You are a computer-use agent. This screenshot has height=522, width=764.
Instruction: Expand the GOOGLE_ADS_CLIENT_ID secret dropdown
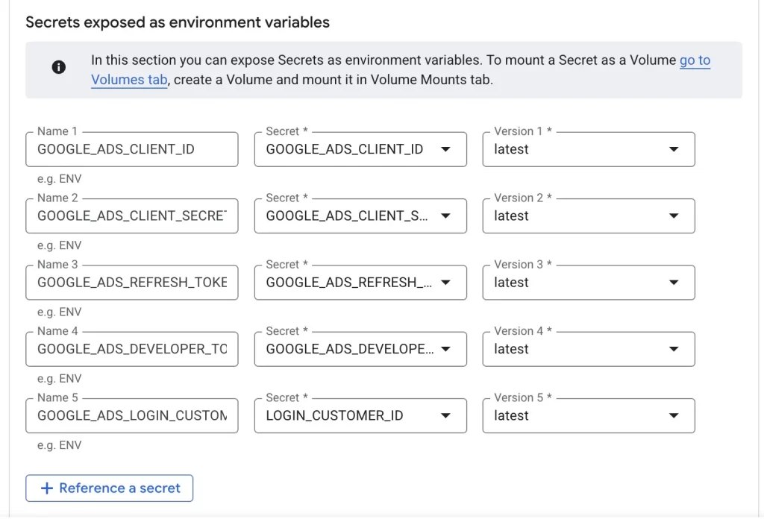pos(360,149)
